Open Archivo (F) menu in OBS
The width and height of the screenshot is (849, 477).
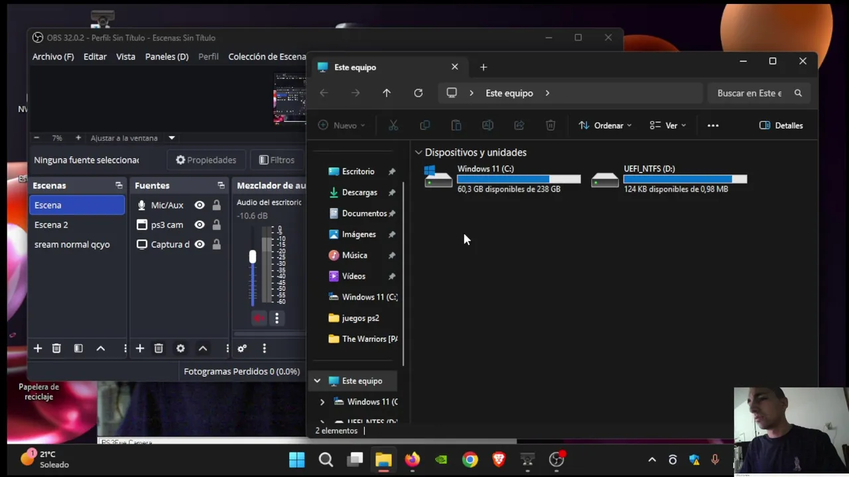pos(53,57)
